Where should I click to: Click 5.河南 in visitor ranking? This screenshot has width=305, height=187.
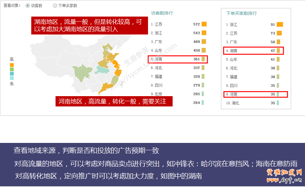(156, 59)
